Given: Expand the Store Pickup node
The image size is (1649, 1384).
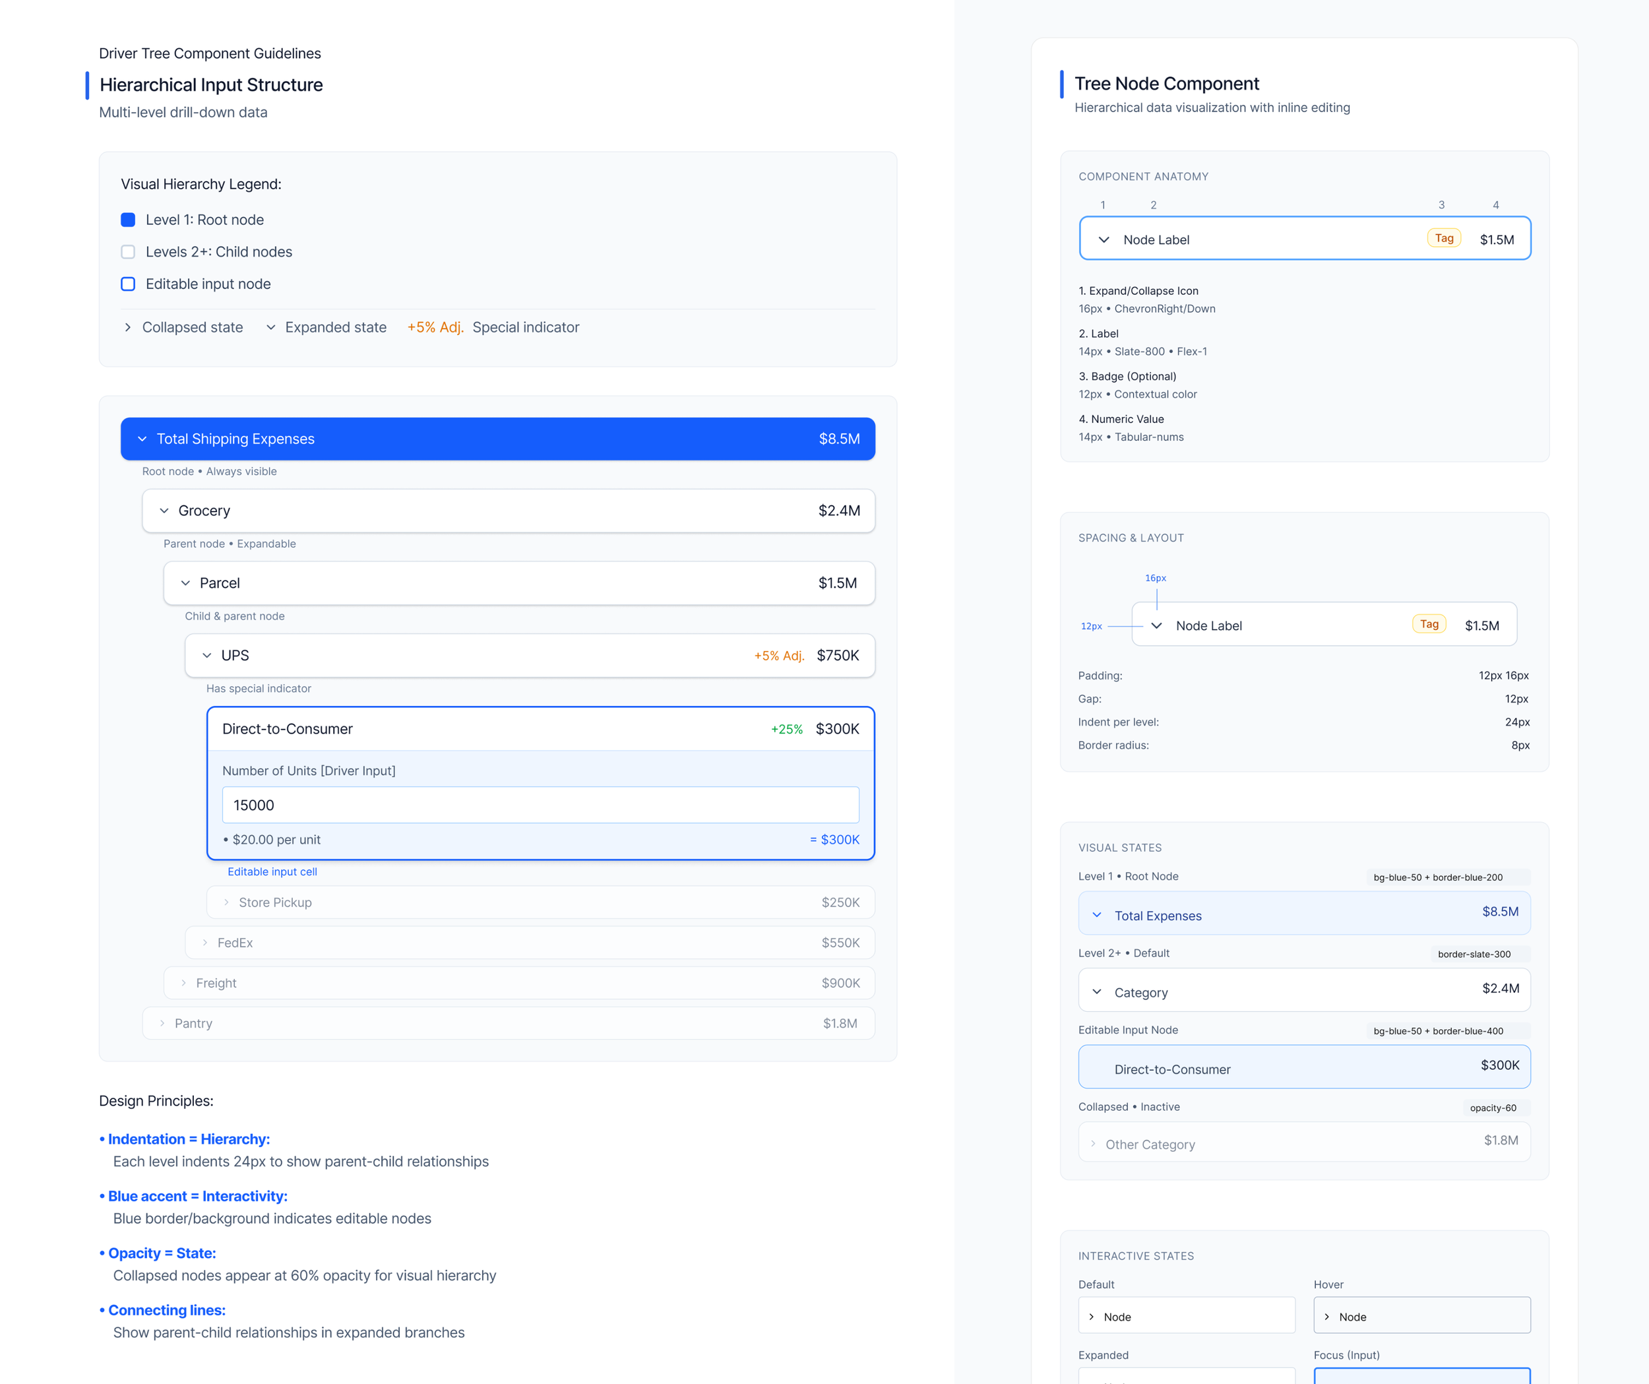Looking at the screenshot, I should click(x=226, y=902).
